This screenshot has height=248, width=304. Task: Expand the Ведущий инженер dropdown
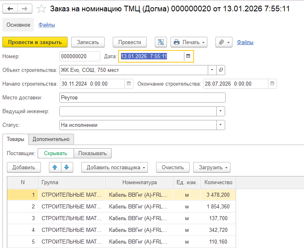tap(220, 111)
